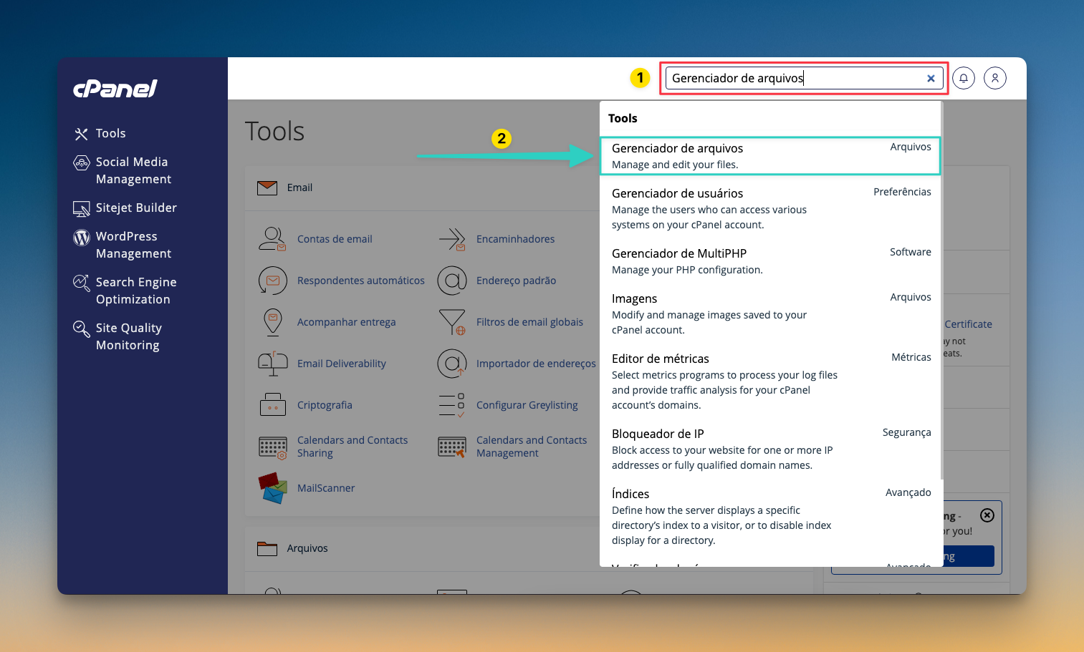Choose Bloqueador de IP from results
This screenshot has width=1084, height=652.
[x=769, y=448]
